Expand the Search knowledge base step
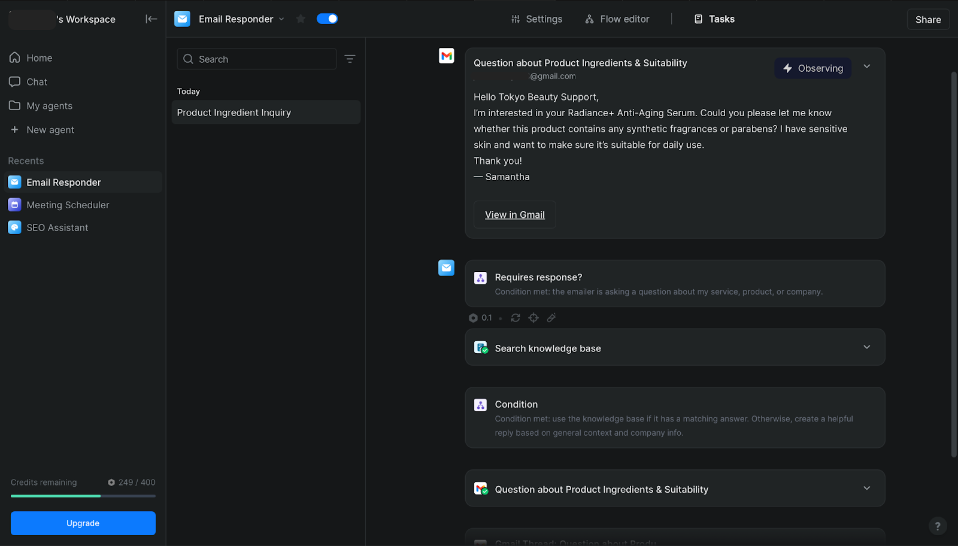 tap(866, 347)
